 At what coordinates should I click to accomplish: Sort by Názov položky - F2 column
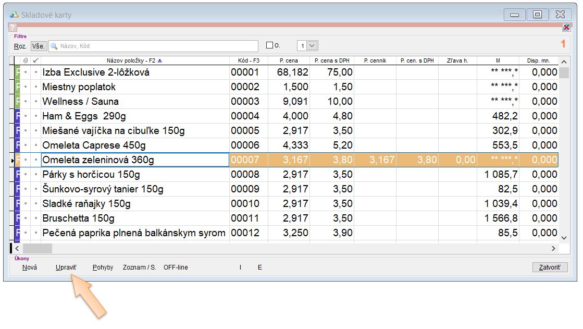click(134, 60)
